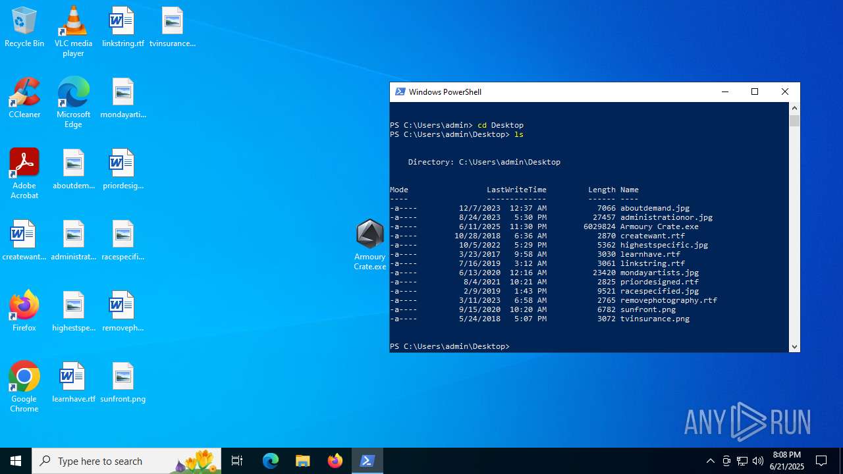Click PowerShell scrollbar down arrow
This screenshot has height=474, width=843.
click(794, 347)
